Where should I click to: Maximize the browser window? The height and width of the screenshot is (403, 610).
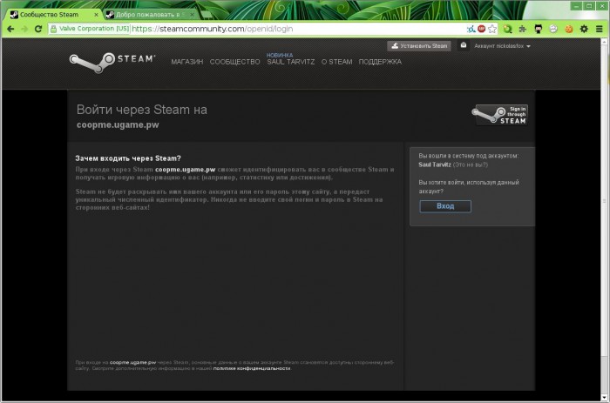click(x=589, y=6)
